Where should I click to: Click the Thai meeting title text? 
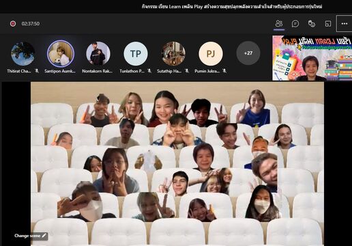[x=232, y=6]
